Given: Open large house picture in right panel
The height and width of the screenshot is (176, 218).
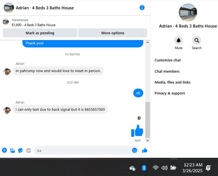Looking at the screenshot, I should click(x=188, y=12).
